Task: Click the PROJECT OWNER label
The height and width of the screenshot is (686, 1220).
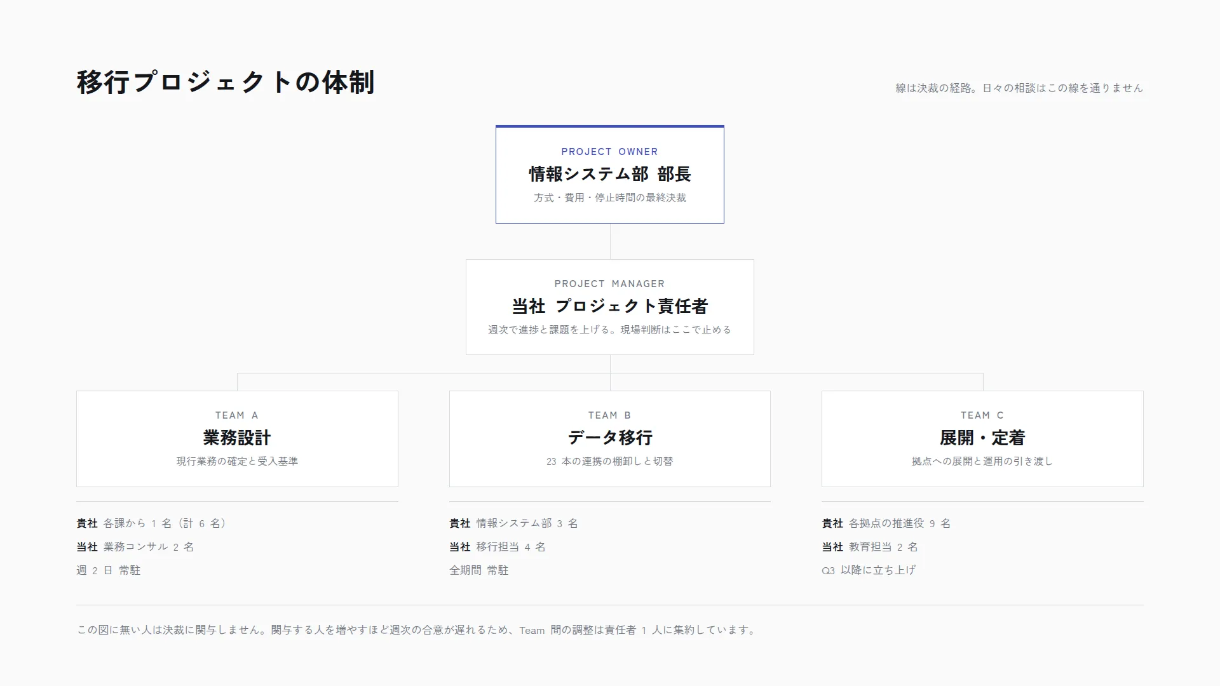Action: click(x=610, y=152)
